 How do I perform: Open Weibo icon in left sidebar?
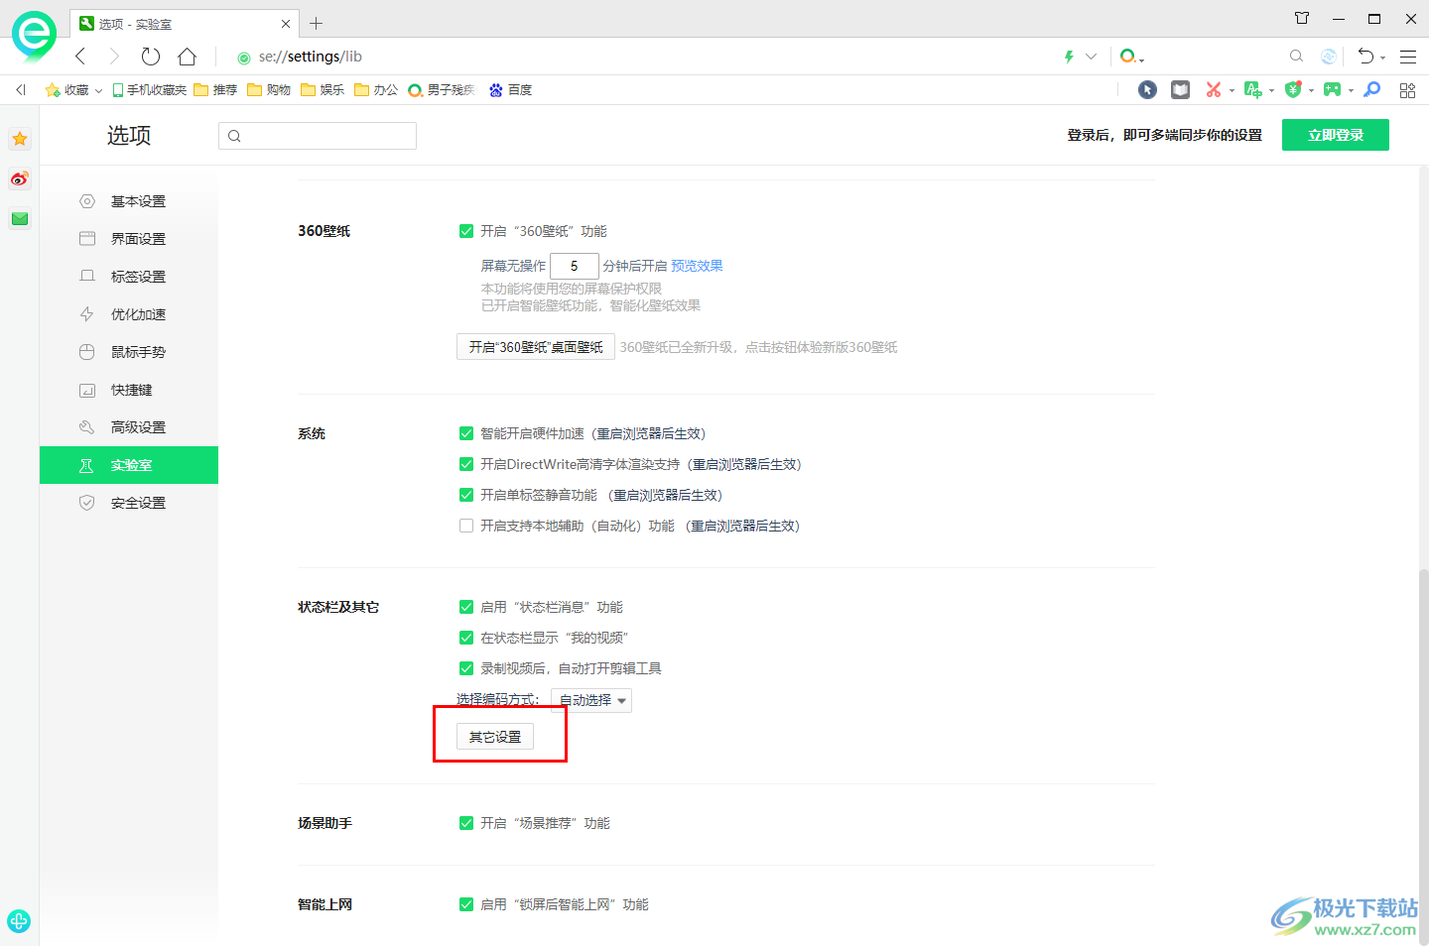pos(20,178)
